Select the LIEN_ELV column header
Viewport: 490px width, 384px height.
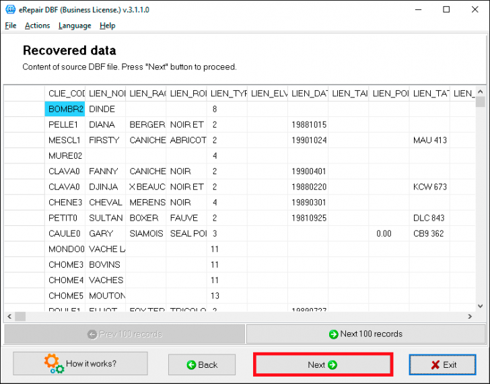click(x=268, y=93)
